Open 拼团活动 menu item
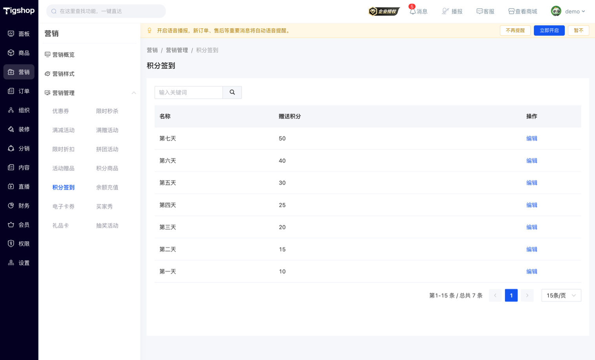 pyautogui.click(x=107, y=149)
